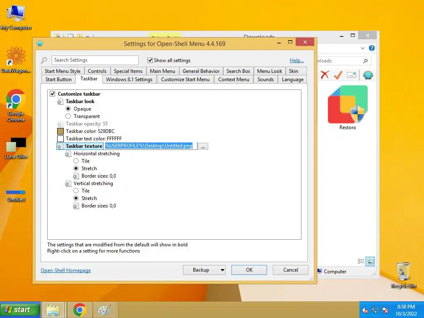Switch to the Sounds tab

click(x=265, y=79)
